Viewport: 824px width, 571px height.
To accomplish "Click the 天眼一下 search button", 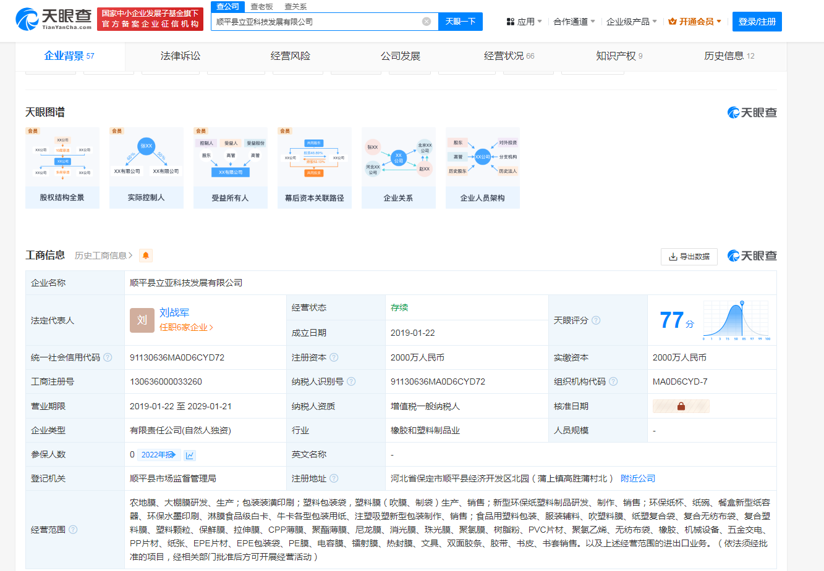I will pyautogui.click(x=461, y=22).
